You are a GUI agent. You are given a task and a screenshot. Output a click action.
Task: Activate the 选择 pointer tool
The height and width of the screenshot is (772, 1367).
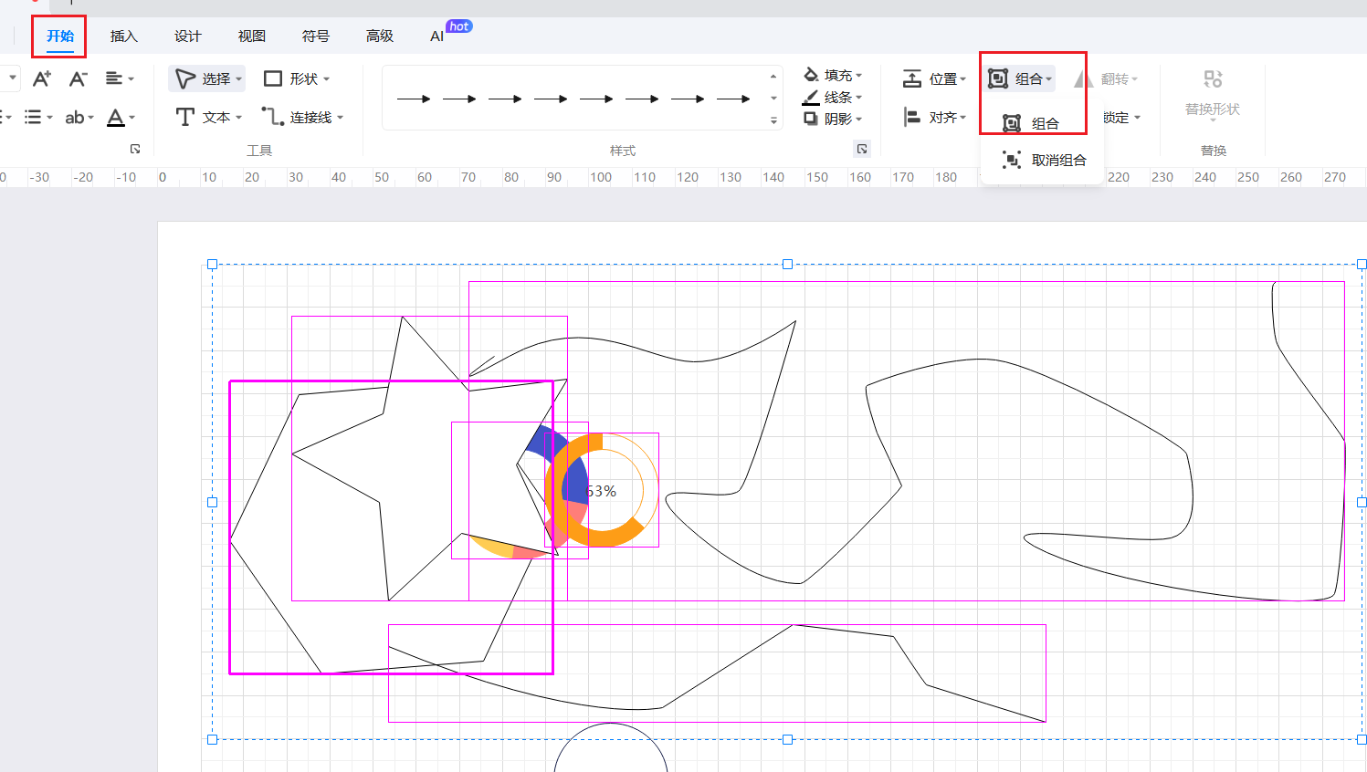[207, 79]
